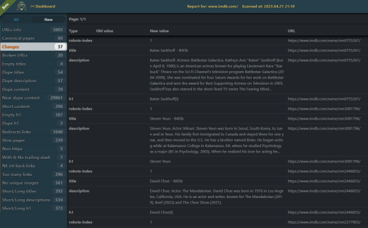The image size is (368, 228).
Task: Click the Katee Sackhoff description text
Action: pos(217,75)
